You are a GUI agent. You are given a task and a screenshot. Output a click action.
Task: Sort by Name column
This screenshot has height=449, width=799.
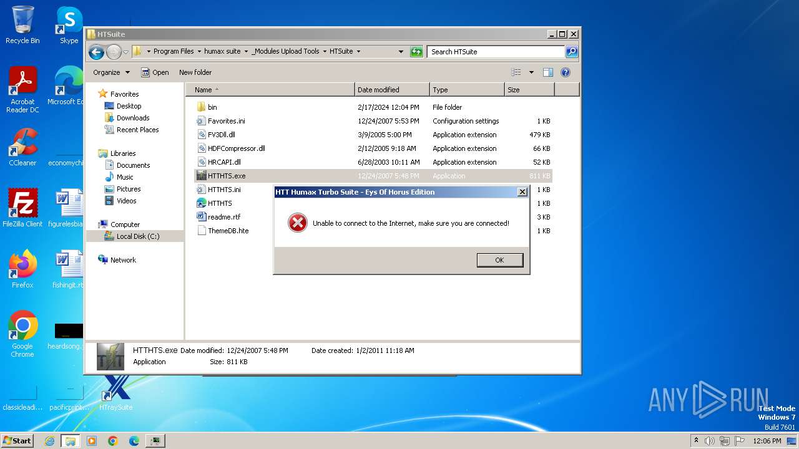coord(270,90)
